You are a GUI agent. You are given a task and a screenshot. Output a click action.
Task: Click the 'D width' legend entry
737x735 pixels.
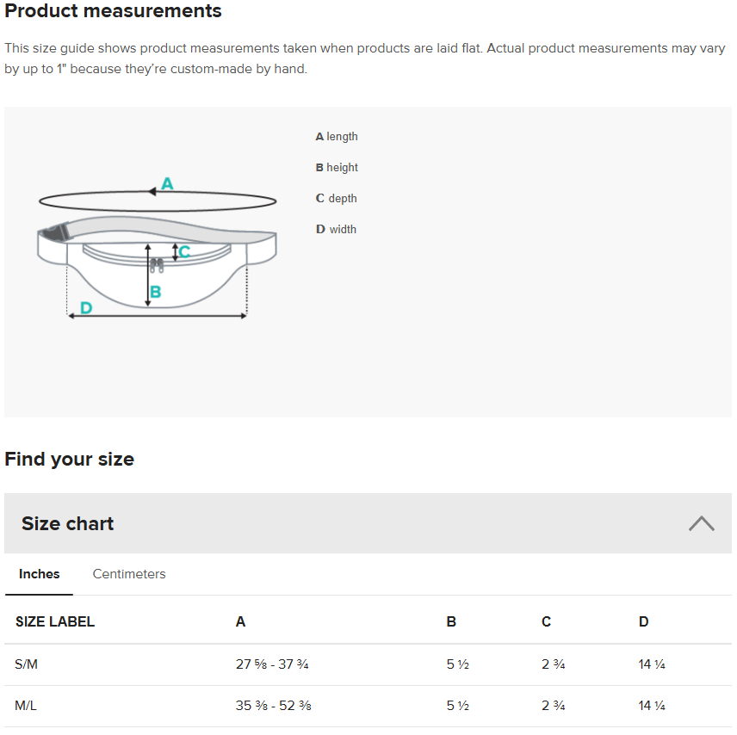(x=336, y=230)
